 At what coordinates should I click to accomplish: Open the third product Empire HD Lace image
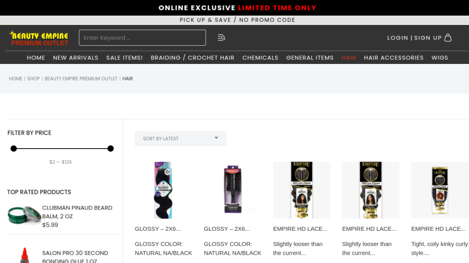302,190
